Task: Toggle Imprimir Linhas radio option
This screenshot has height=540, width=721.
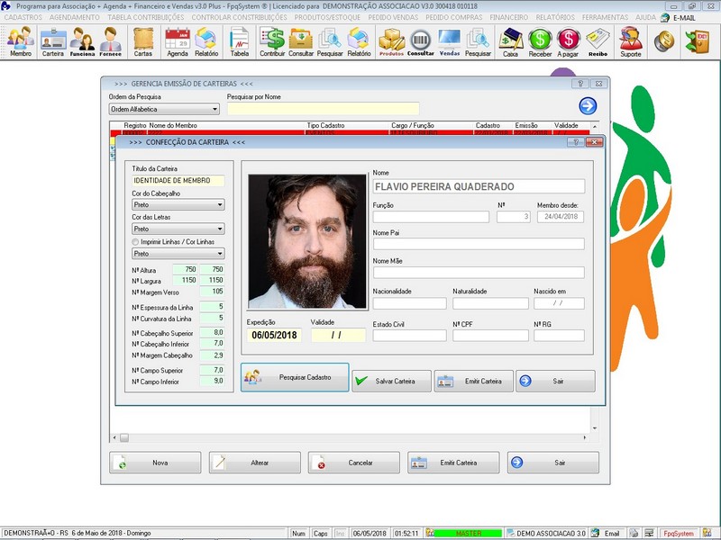Action: (135, 242)
